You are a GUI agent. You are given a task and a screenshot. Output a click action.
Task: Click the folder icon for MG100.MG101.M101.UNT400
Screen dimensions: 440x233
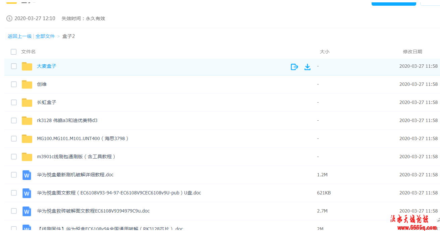(x=27, y=139)
